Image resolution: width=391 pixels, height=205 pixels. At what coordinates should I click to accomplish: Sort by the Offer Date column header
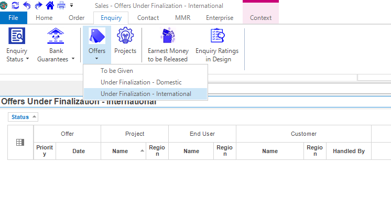78,151
